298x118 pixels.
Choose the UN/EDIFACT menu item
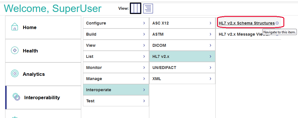pyautogui.click(x=164, y=68)
